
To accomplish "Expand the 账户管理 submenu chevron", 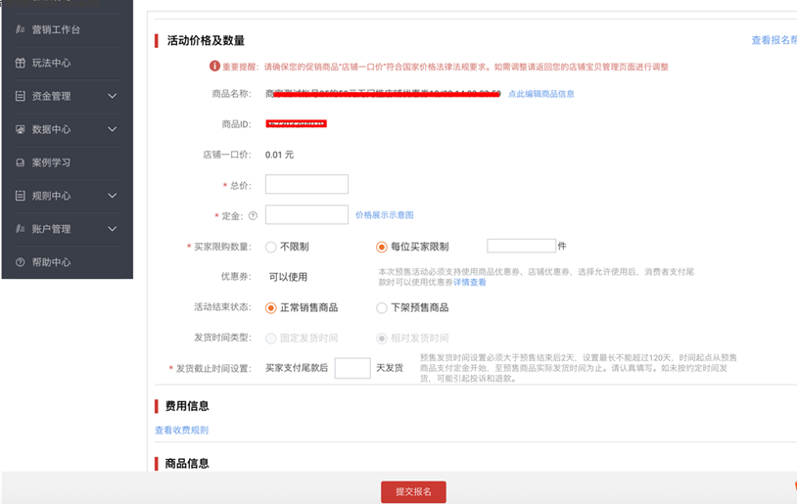I will [x=112, y=229].
